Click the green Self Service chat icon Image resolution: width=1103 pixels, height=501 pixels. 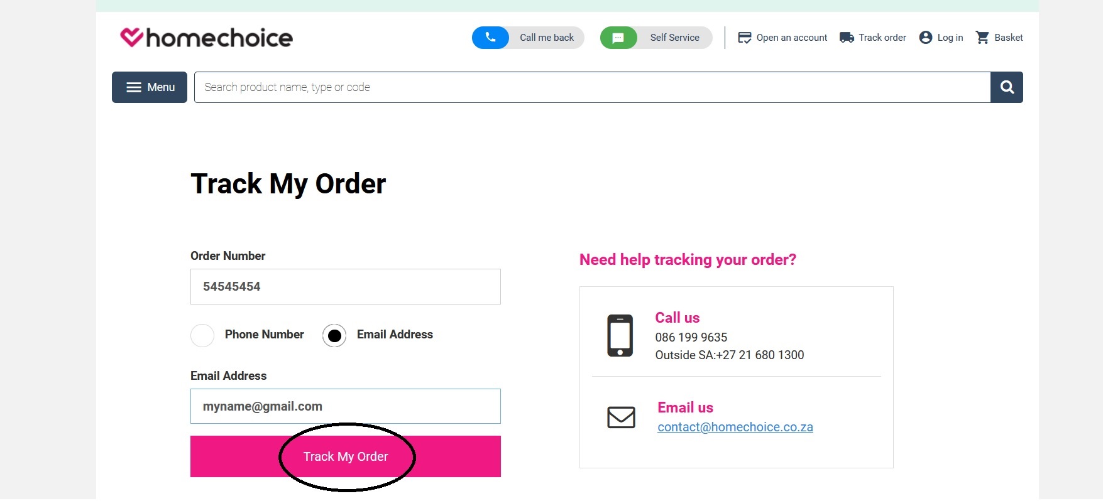[x=618, y=38]
